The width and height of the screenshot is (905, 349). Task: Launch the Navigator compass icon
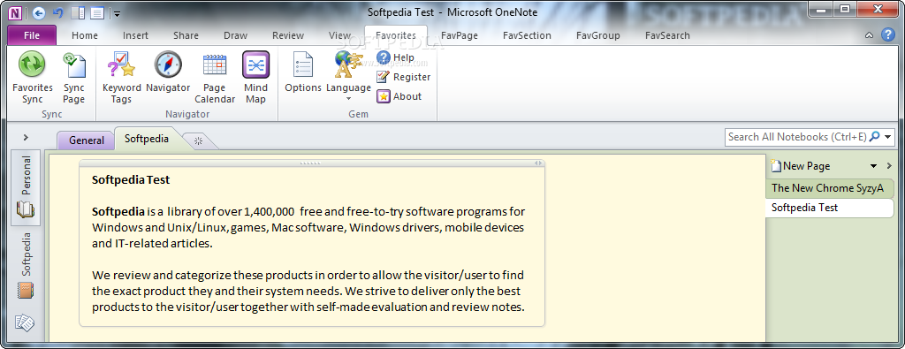coord(168,64)
